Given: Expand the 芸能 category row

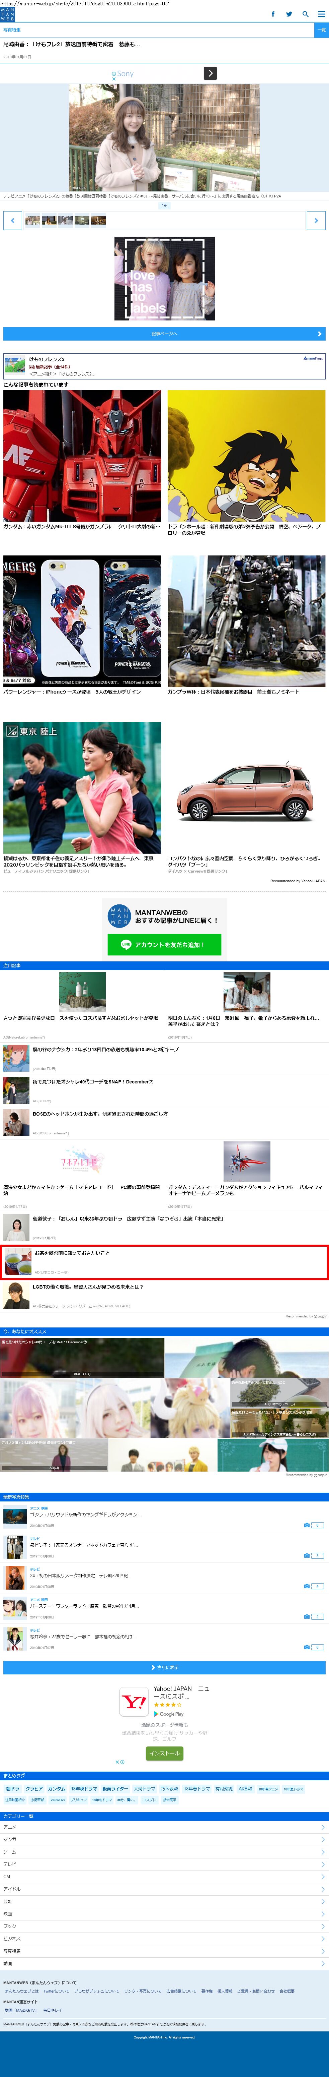Looking at the screenshot, I should pos(164,1901).
